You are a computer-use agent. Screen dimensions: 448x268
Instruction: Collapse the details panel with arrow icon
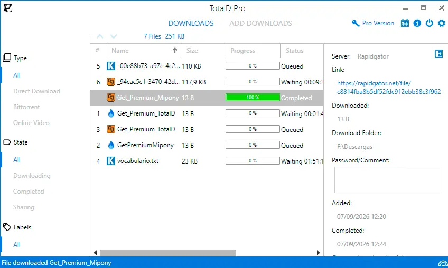[438, 54]
